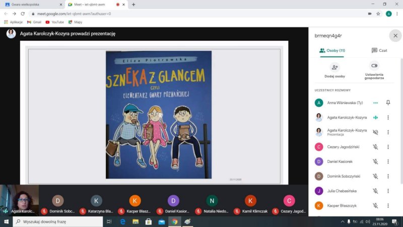Open the Chrome three-dot menu
The height and width of the screenshot is (227, 403).
coord(397,14)
